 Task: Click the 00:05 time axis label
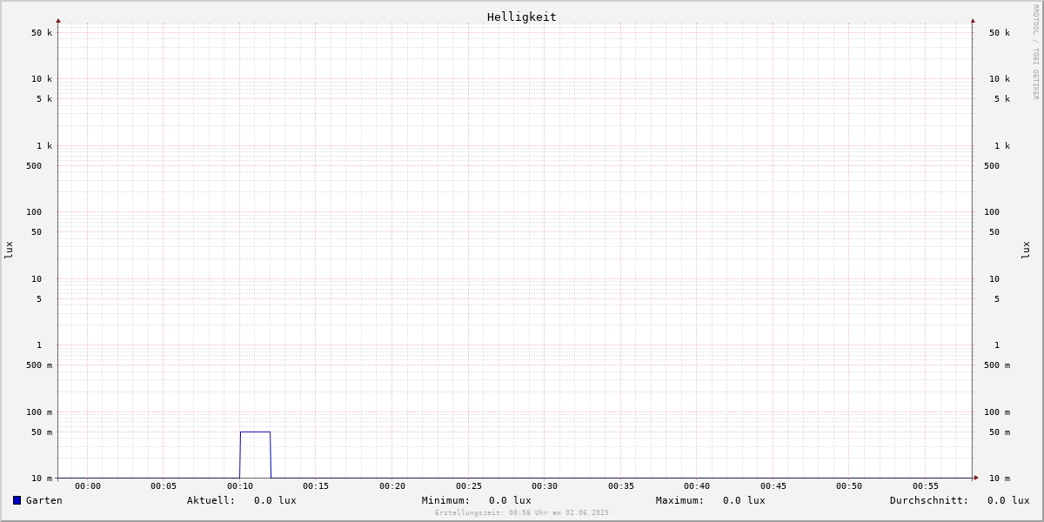[164, 486]
